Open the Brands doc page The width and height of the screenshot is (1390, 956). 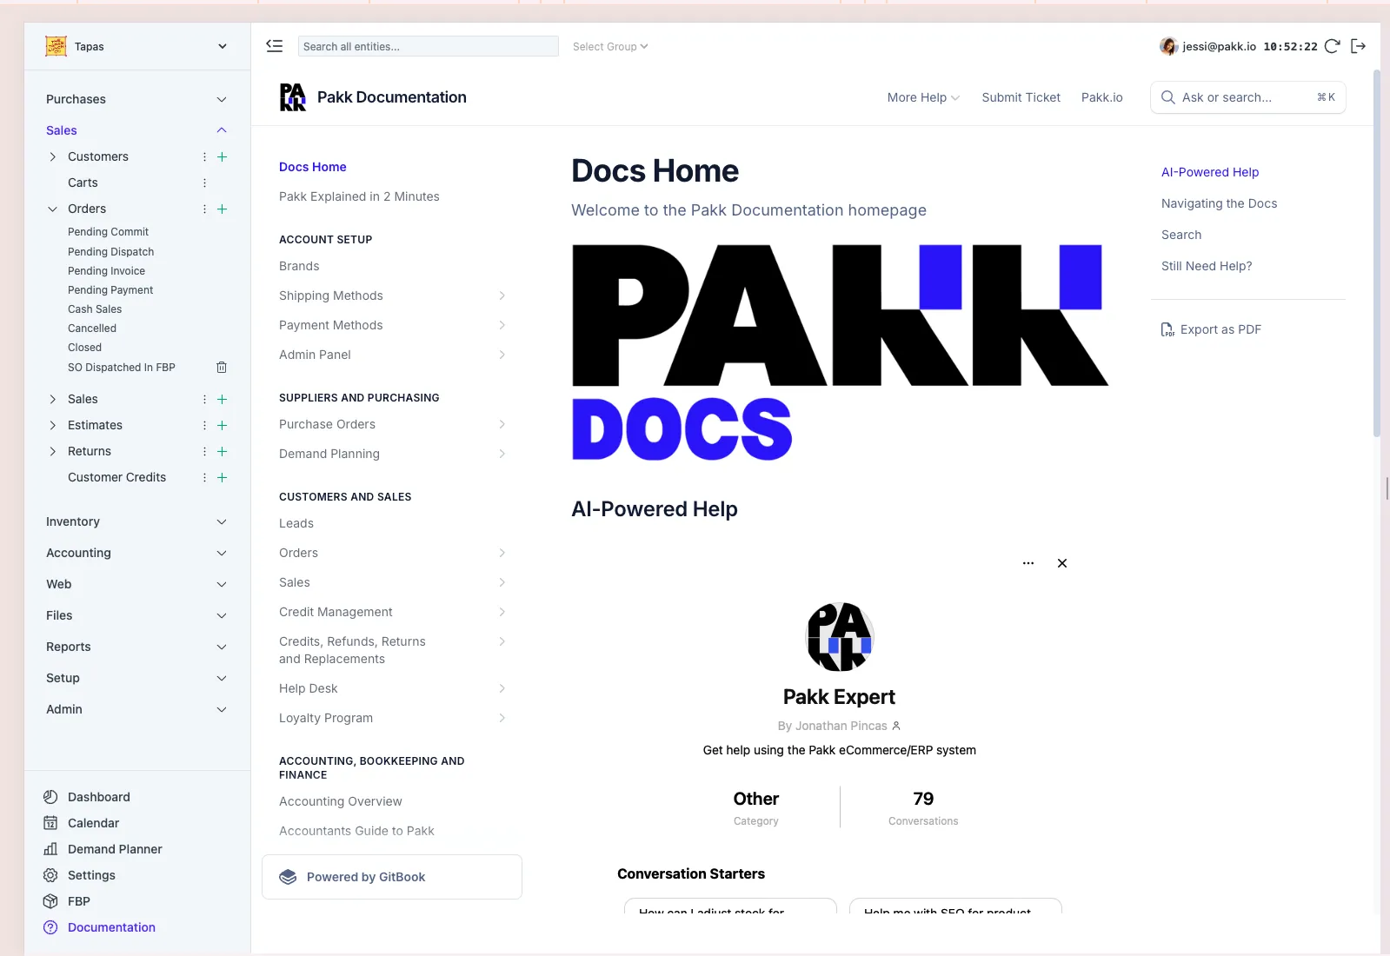pyautogui.click(x=299, y=266)
